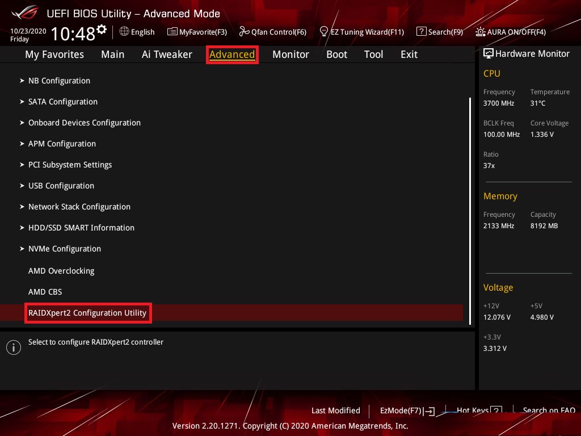Open PCI Subsystem Settings

tap(70, 165)
